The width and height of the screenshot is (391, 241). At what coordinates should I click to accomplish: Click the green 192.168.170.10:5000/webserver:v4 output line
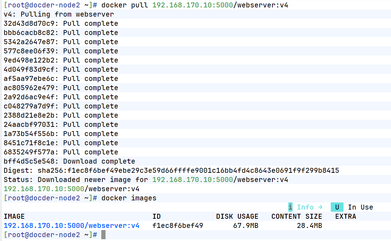(71, 189)
